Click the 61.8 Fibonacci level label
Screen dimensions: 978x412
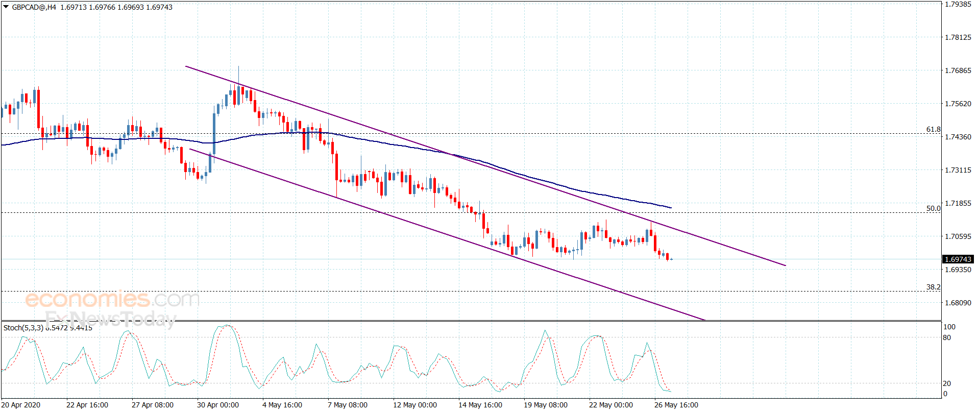933,129
